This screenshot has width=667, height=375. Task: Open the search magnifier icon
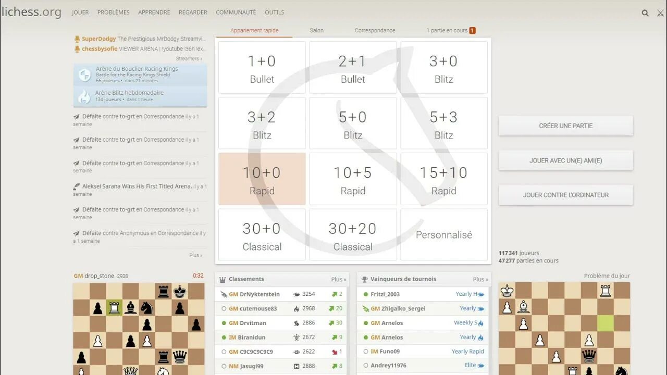[645, 13]
